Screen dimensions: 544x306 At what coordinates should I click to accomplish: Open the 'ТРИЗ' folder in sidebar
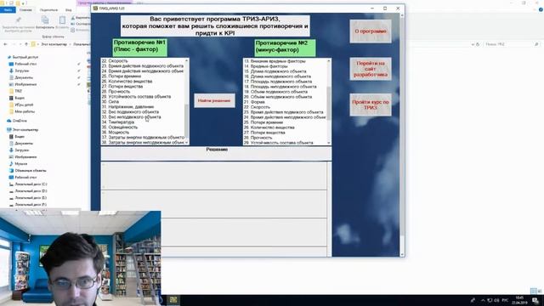(18, 91)
